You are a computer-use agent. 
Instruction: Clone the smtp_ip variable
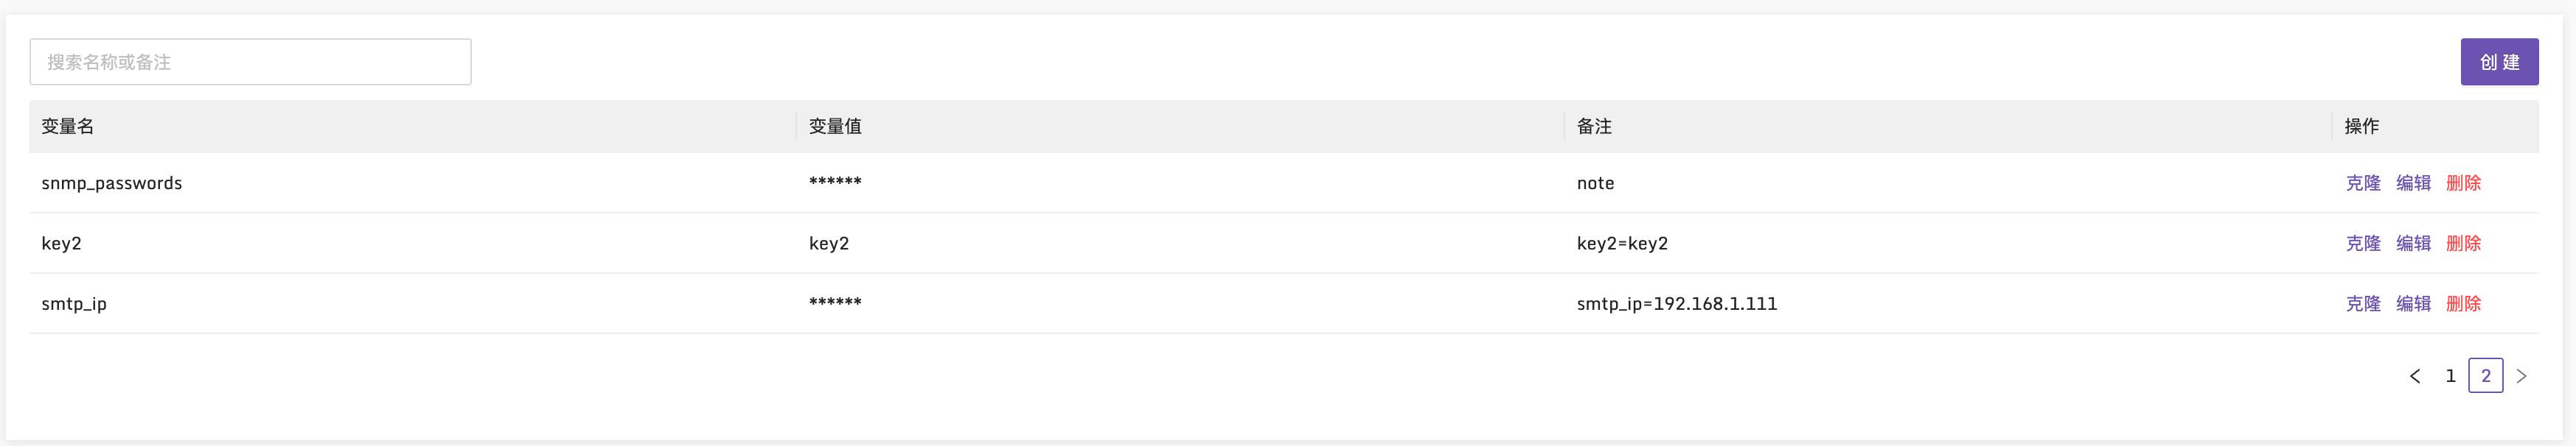click(2362, 303)
